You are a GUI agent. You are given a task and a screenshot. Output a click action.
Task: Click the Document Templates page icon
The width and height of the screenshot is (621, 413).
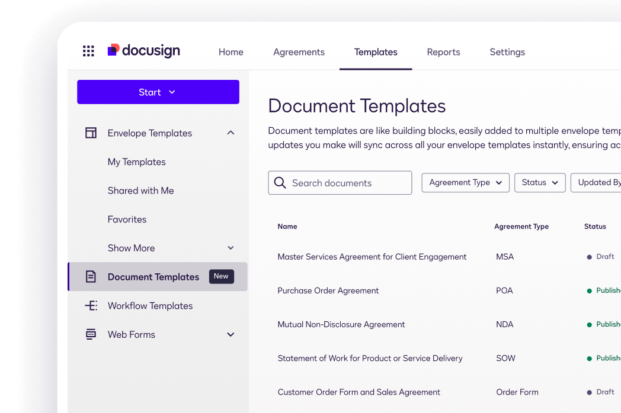click(x=91, y=277)
